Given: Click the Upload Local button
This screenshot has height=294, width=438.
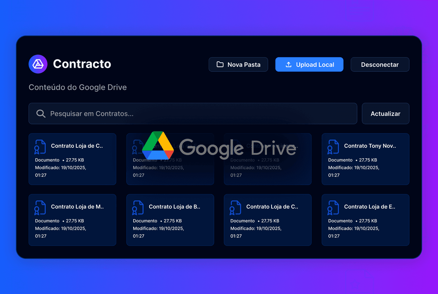Looking at the screenshot, I should click(x=309, y=64).
